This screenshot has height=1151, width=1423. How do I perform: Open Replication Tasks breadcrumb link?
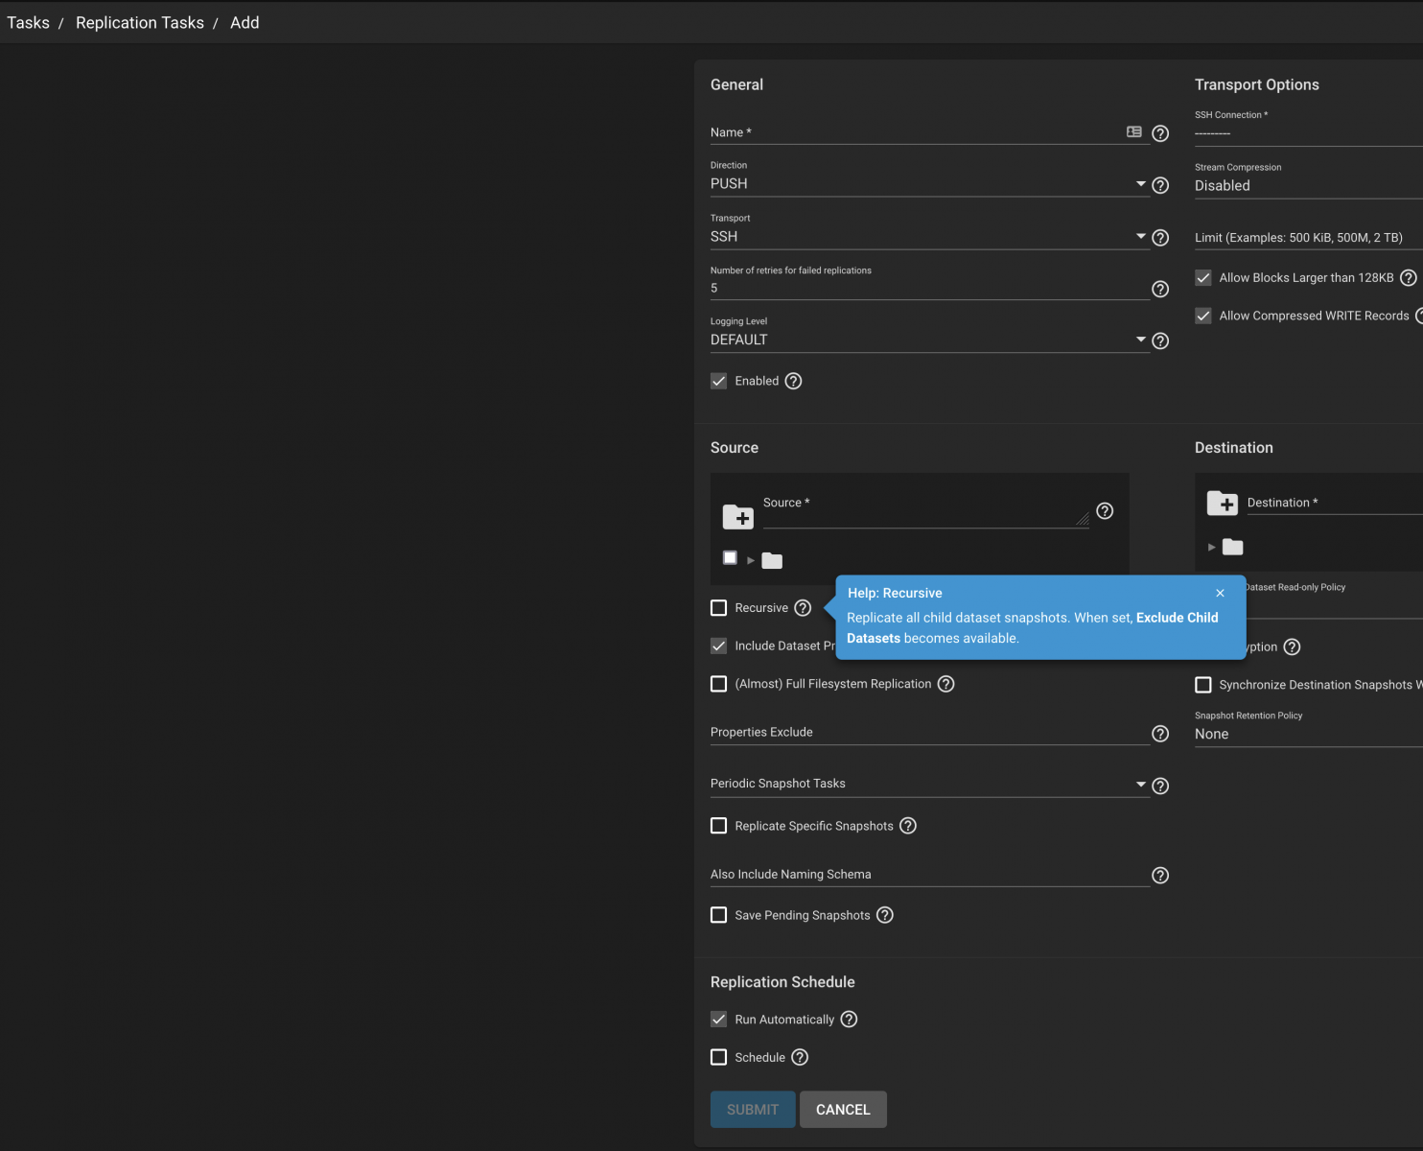(x=140, y=22)
